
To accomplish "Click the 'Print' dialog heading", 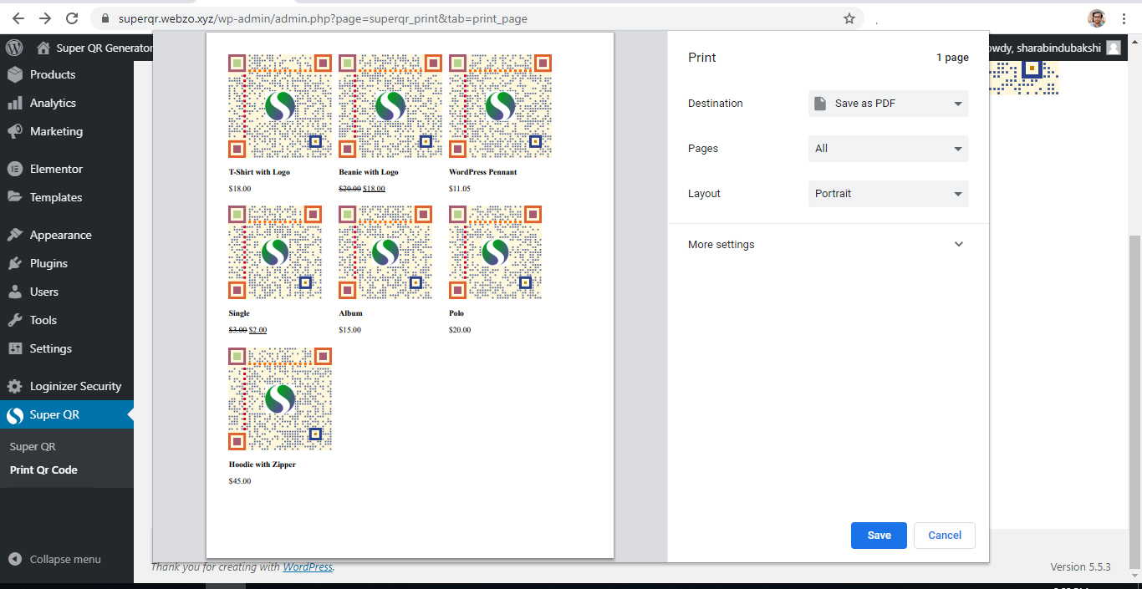I will click(702, 58).
